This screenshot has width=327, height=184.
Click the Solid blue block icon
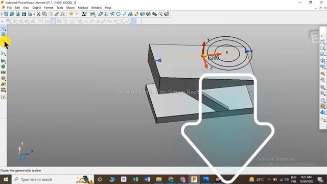point(143,14)
